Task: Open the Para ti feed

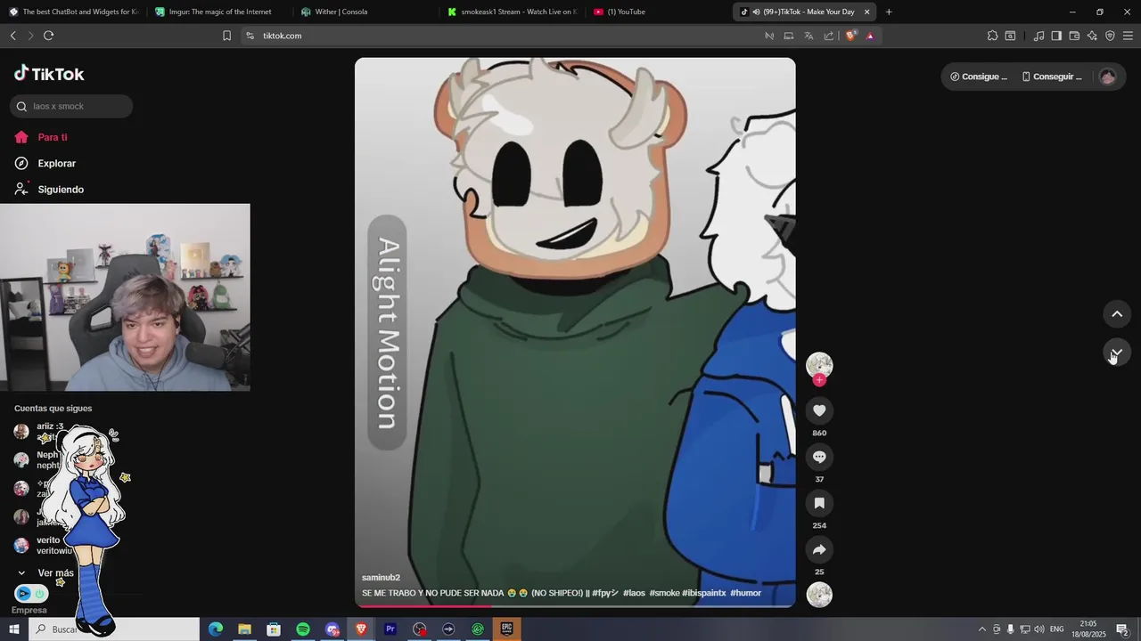Action: 53,137
